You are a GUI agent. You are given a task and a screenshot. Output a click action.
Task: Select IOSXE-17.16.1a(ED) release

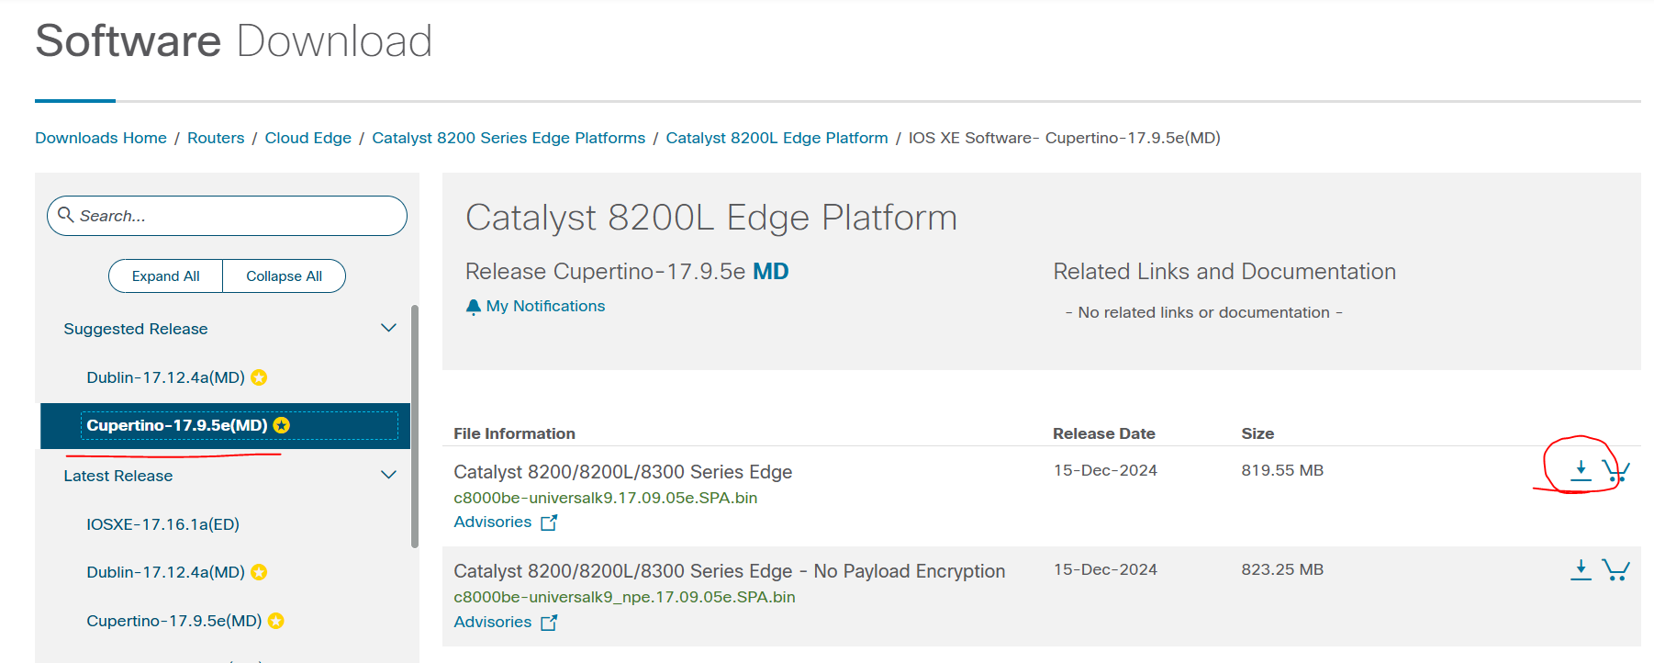tap(162, 524)
